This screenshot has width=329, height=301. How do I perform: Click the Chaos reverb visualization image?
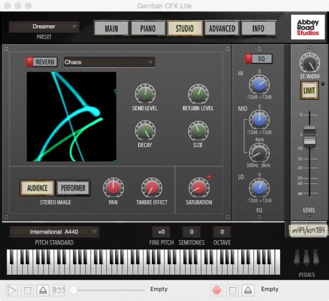[x=71, y=117]
